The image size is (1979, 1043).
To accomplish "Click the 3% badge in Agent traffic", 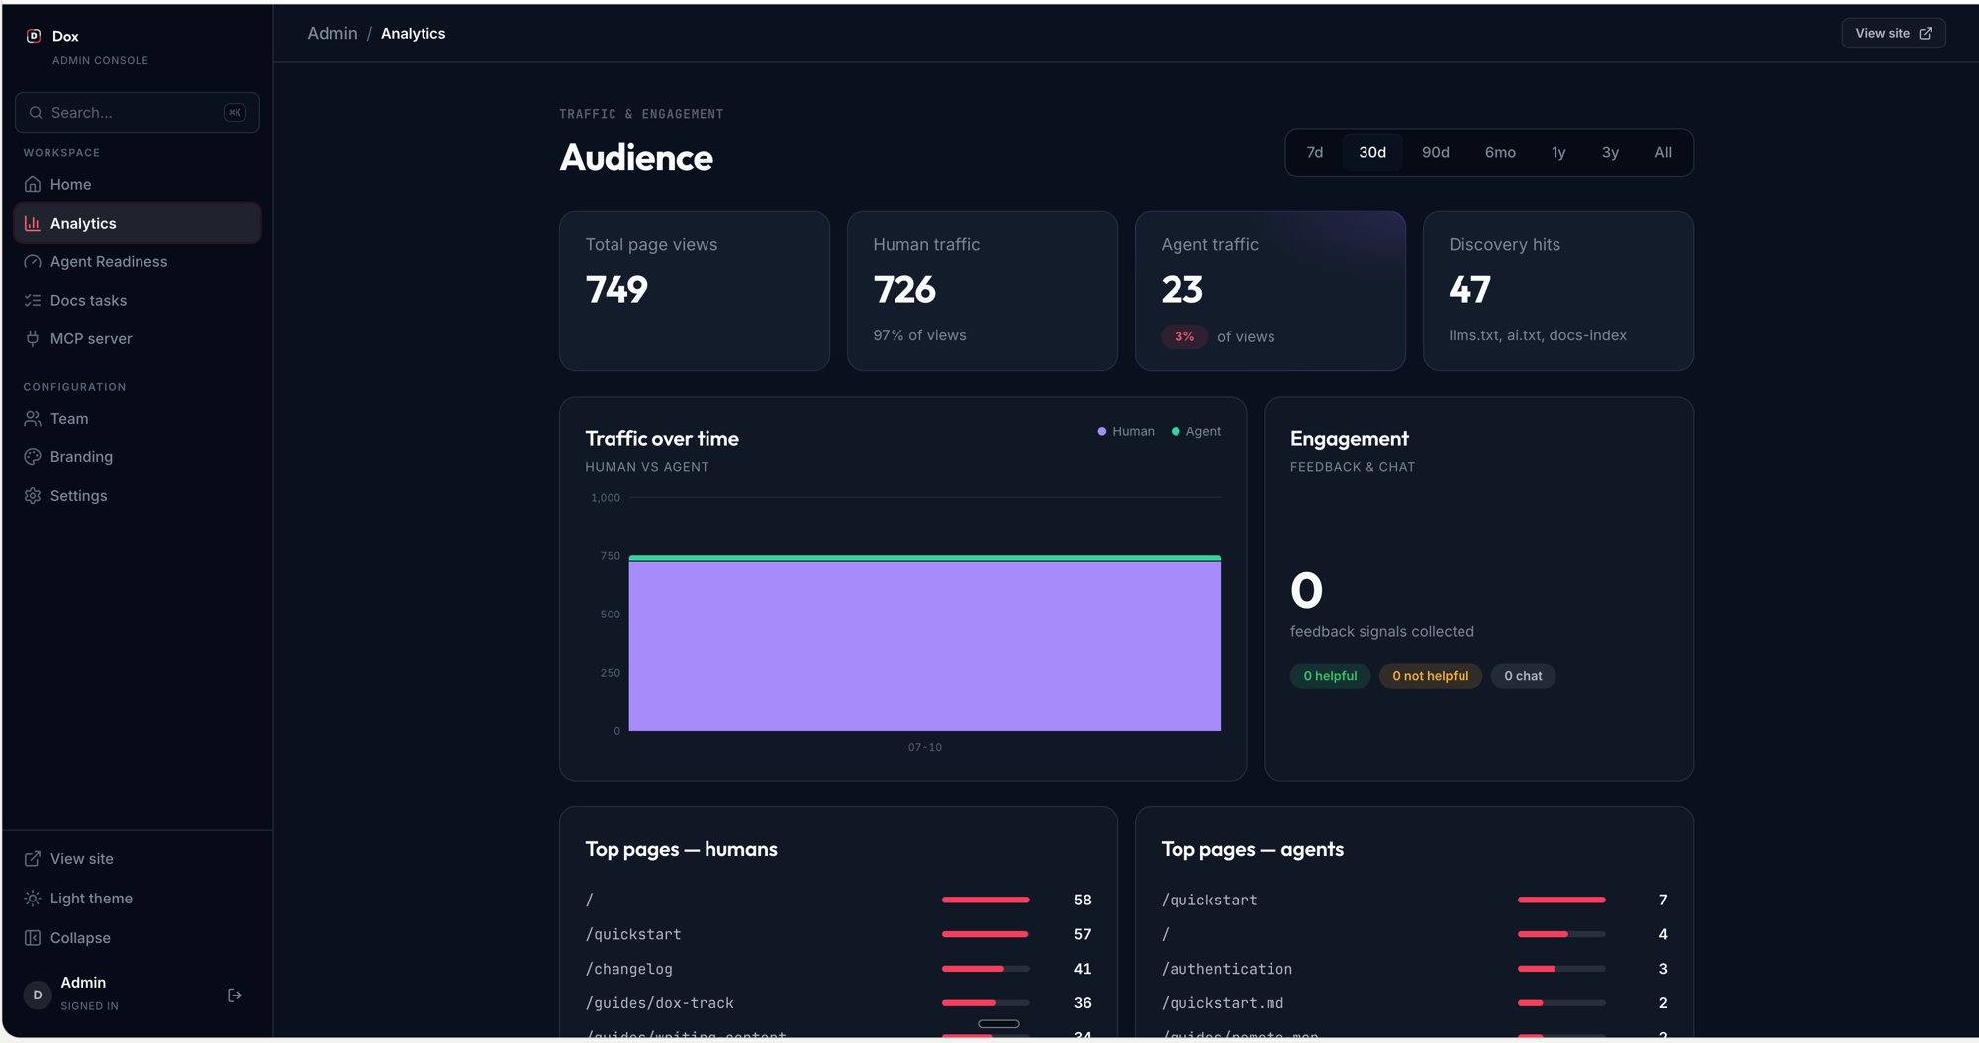I will (1184, 336).
